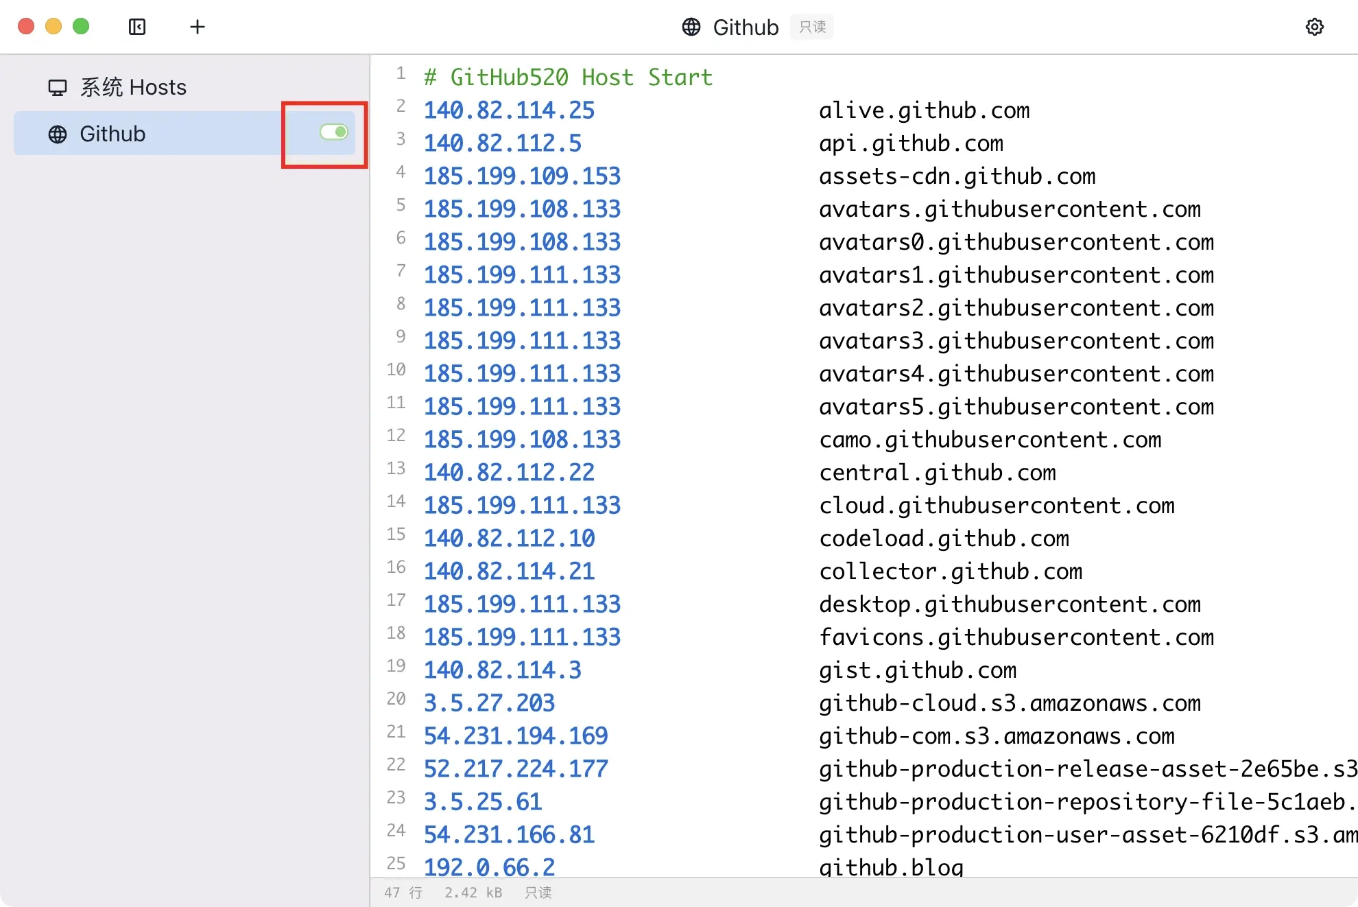The width and height of the screenshot is (1358, 907).
Task: Select the Github item in sidebar
Action: click(185, 134)
